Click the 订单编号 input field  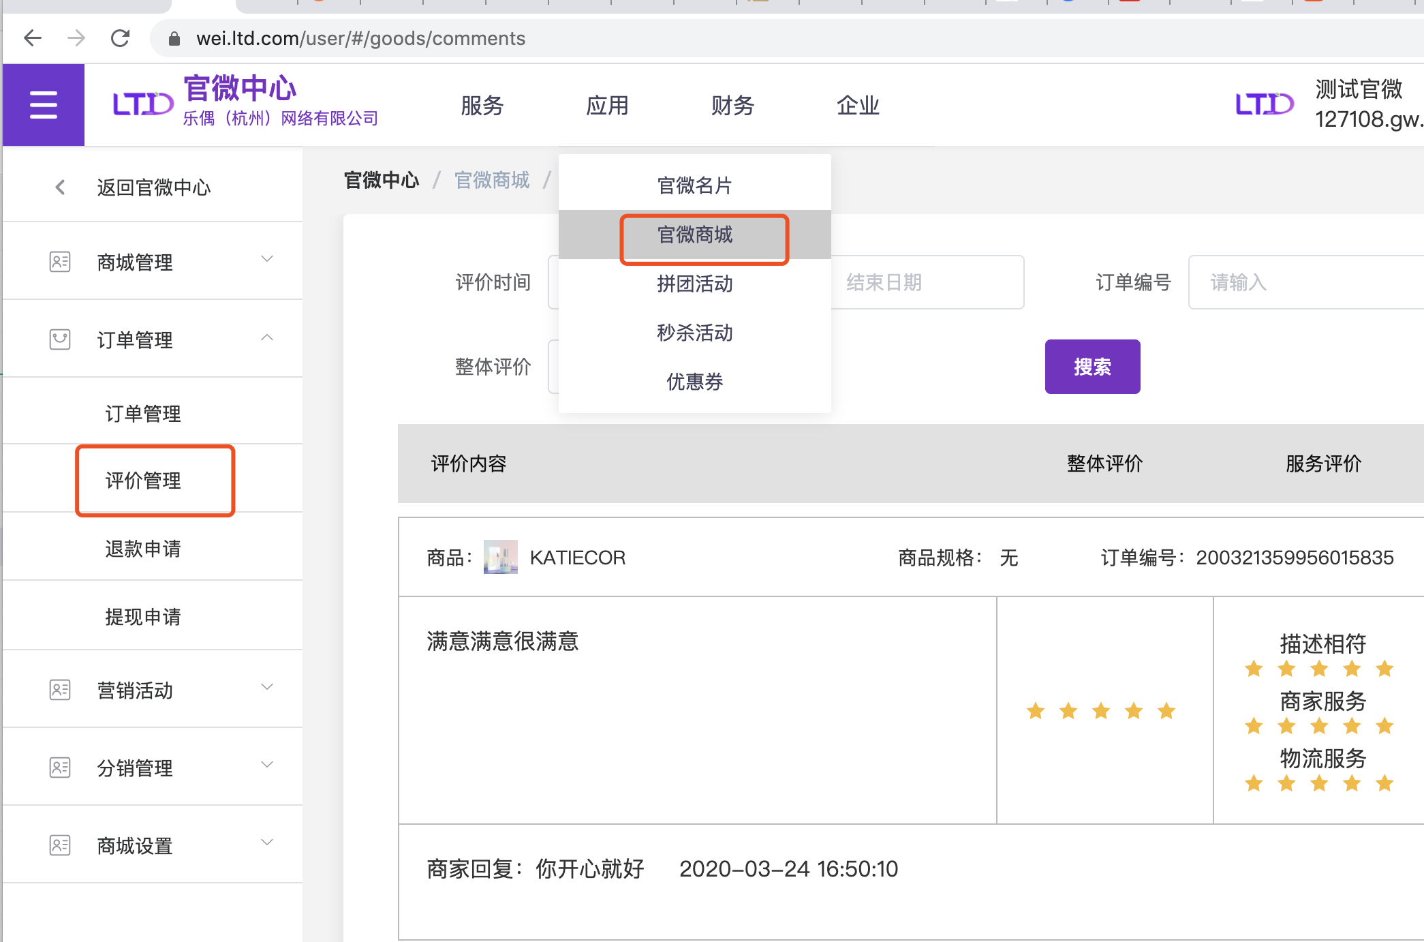[1305, 282]
